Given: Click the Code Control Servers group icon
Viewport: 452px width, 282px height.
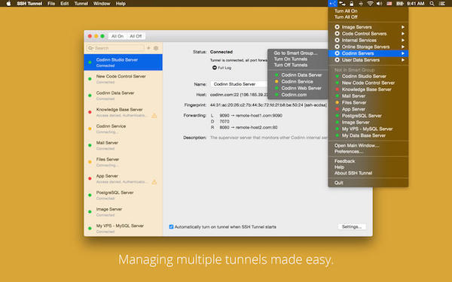Looking at the screenshot, I should (337, 34).
